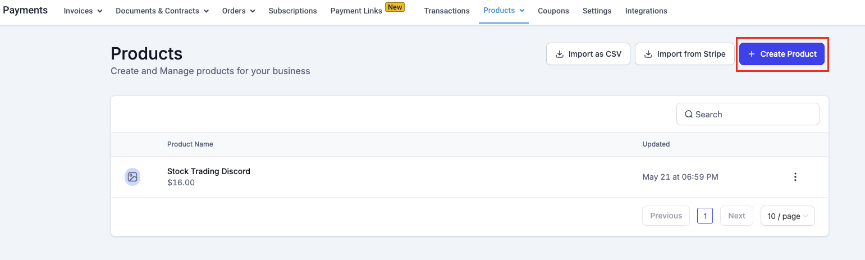
Task: Expand the Documents & Contracts menu
Action: coord(162,11)
